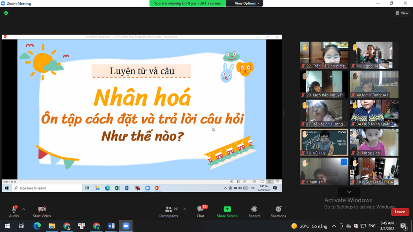Expand the Participants options arrow
Screen dimensions: 413x232
pyautogui.click(x=185, y=209)
